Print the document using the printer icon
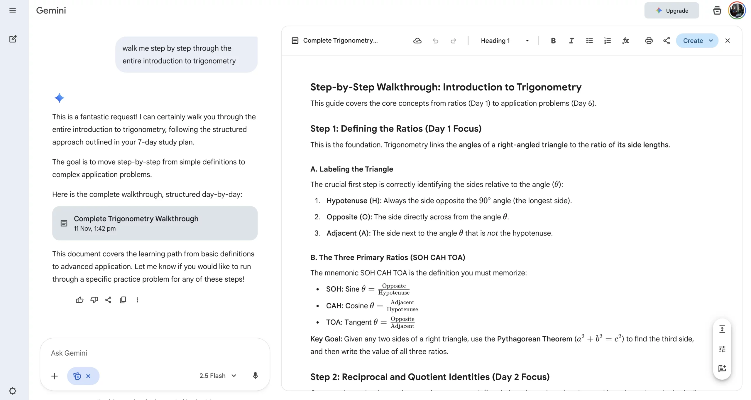Viewport: 751px width, 400px height. pyautogui.click(x=649, y=41)
